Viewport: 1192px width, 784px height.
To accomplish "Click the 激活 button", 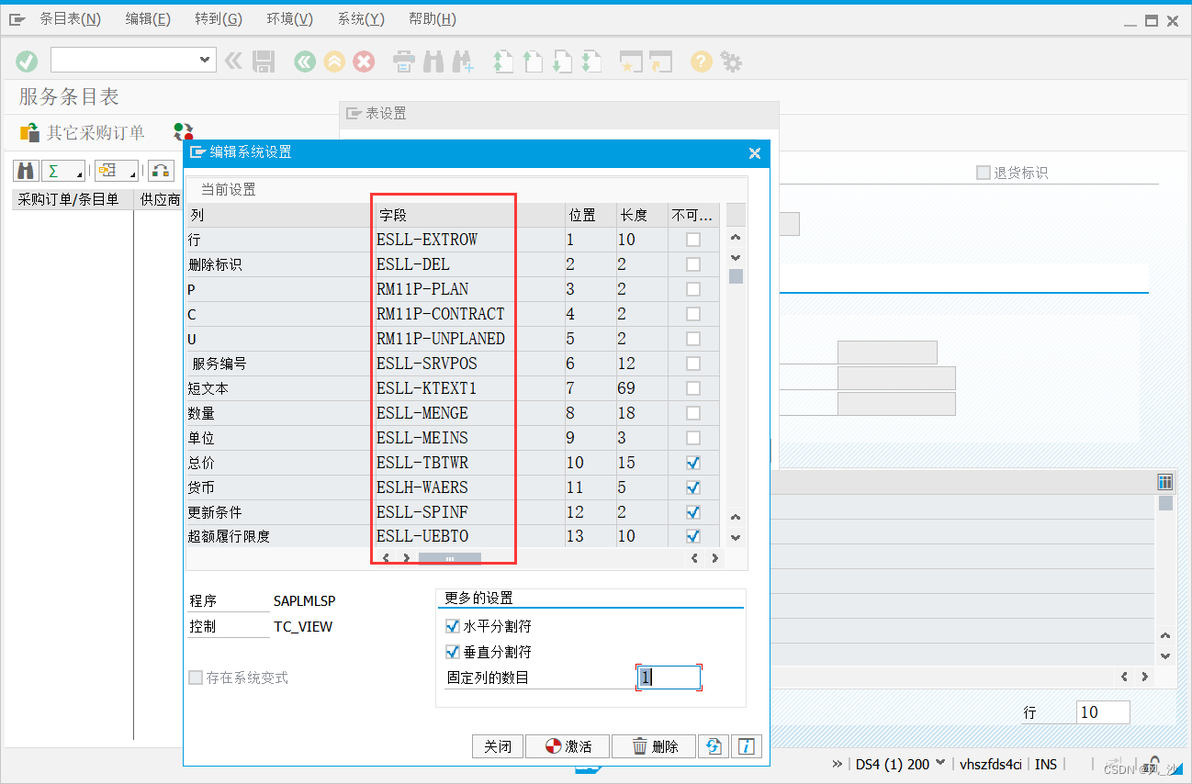I will [x=568, y=746].
